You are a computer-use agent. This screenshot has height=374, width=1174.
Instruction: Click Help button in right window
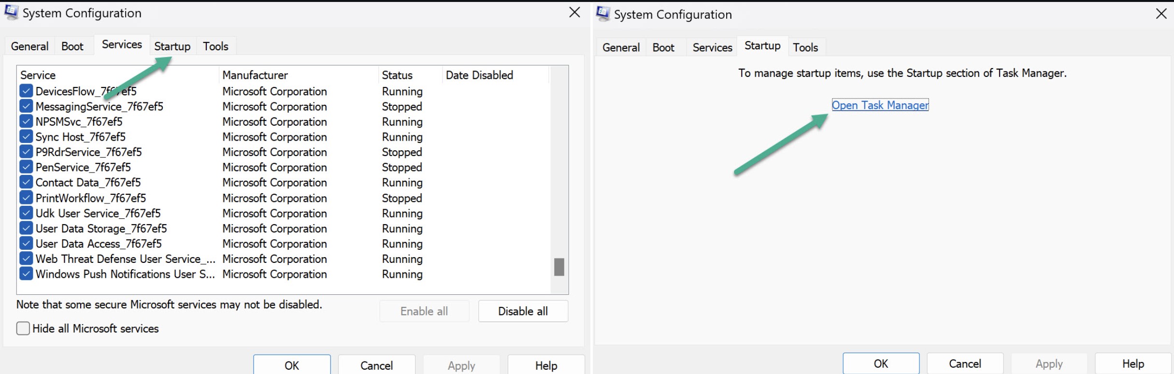[1133, 364]
